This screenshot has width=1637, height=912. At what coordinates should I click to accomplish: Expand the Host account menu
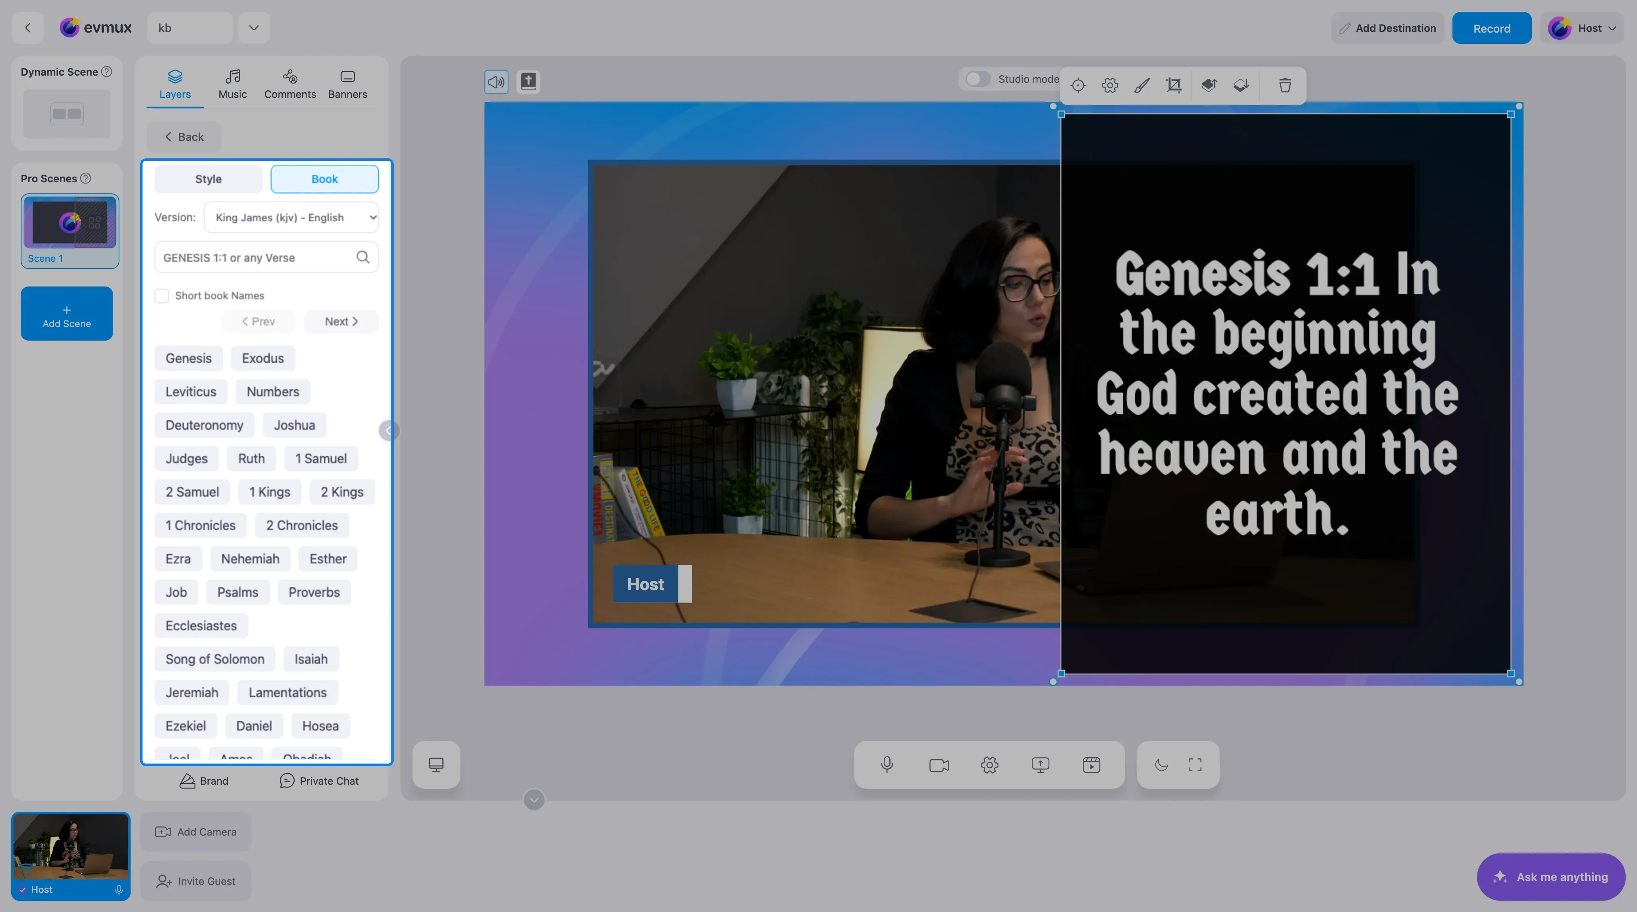coord(1582,28)
